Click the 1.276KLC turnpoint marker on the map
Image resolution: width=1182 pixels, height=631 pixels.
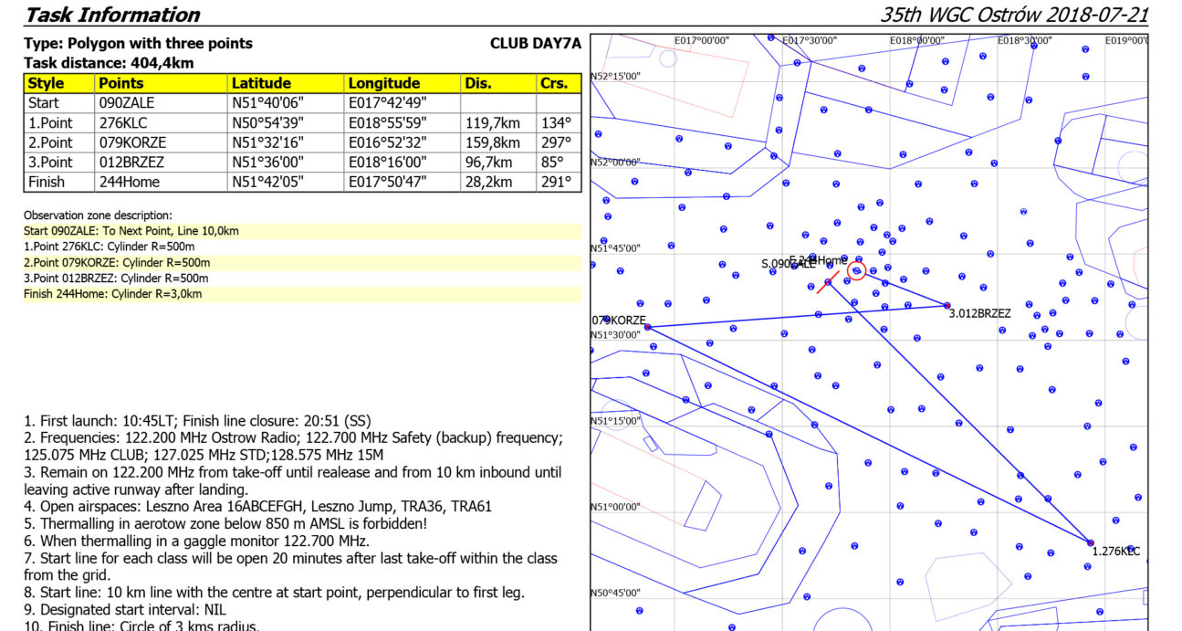coord(1089,542)
